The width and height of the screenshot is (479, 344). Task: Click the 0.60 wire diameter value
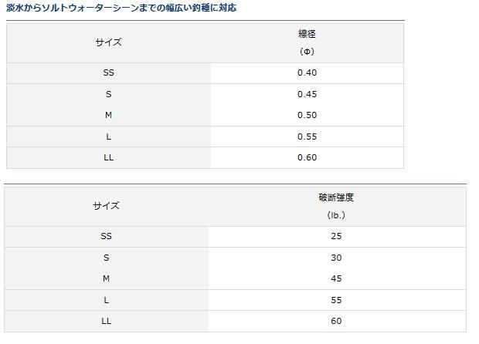click(x=307, y=157)
